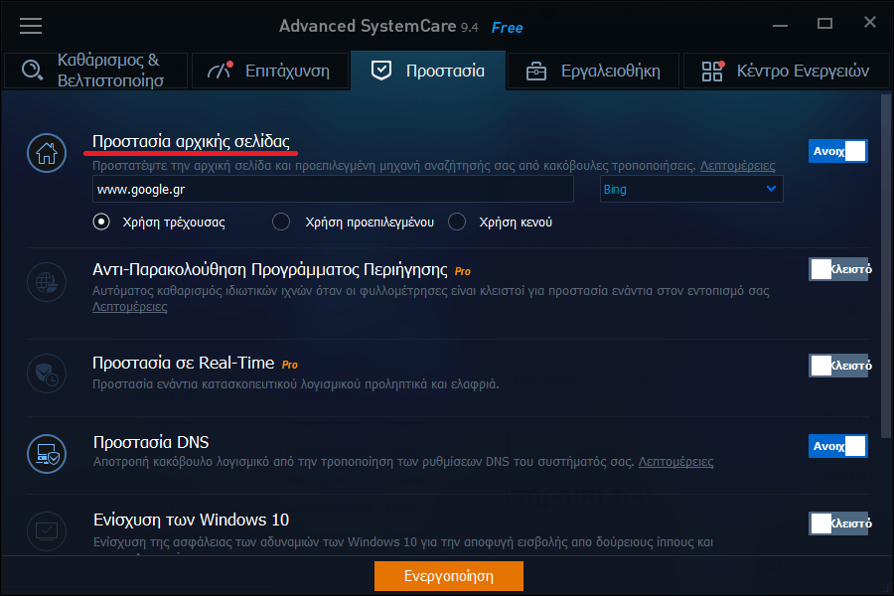Turn off Προστασία DNS toggle
Viewport: 894px width, 596px height.
pyautogui.click(x=838, y=446)
